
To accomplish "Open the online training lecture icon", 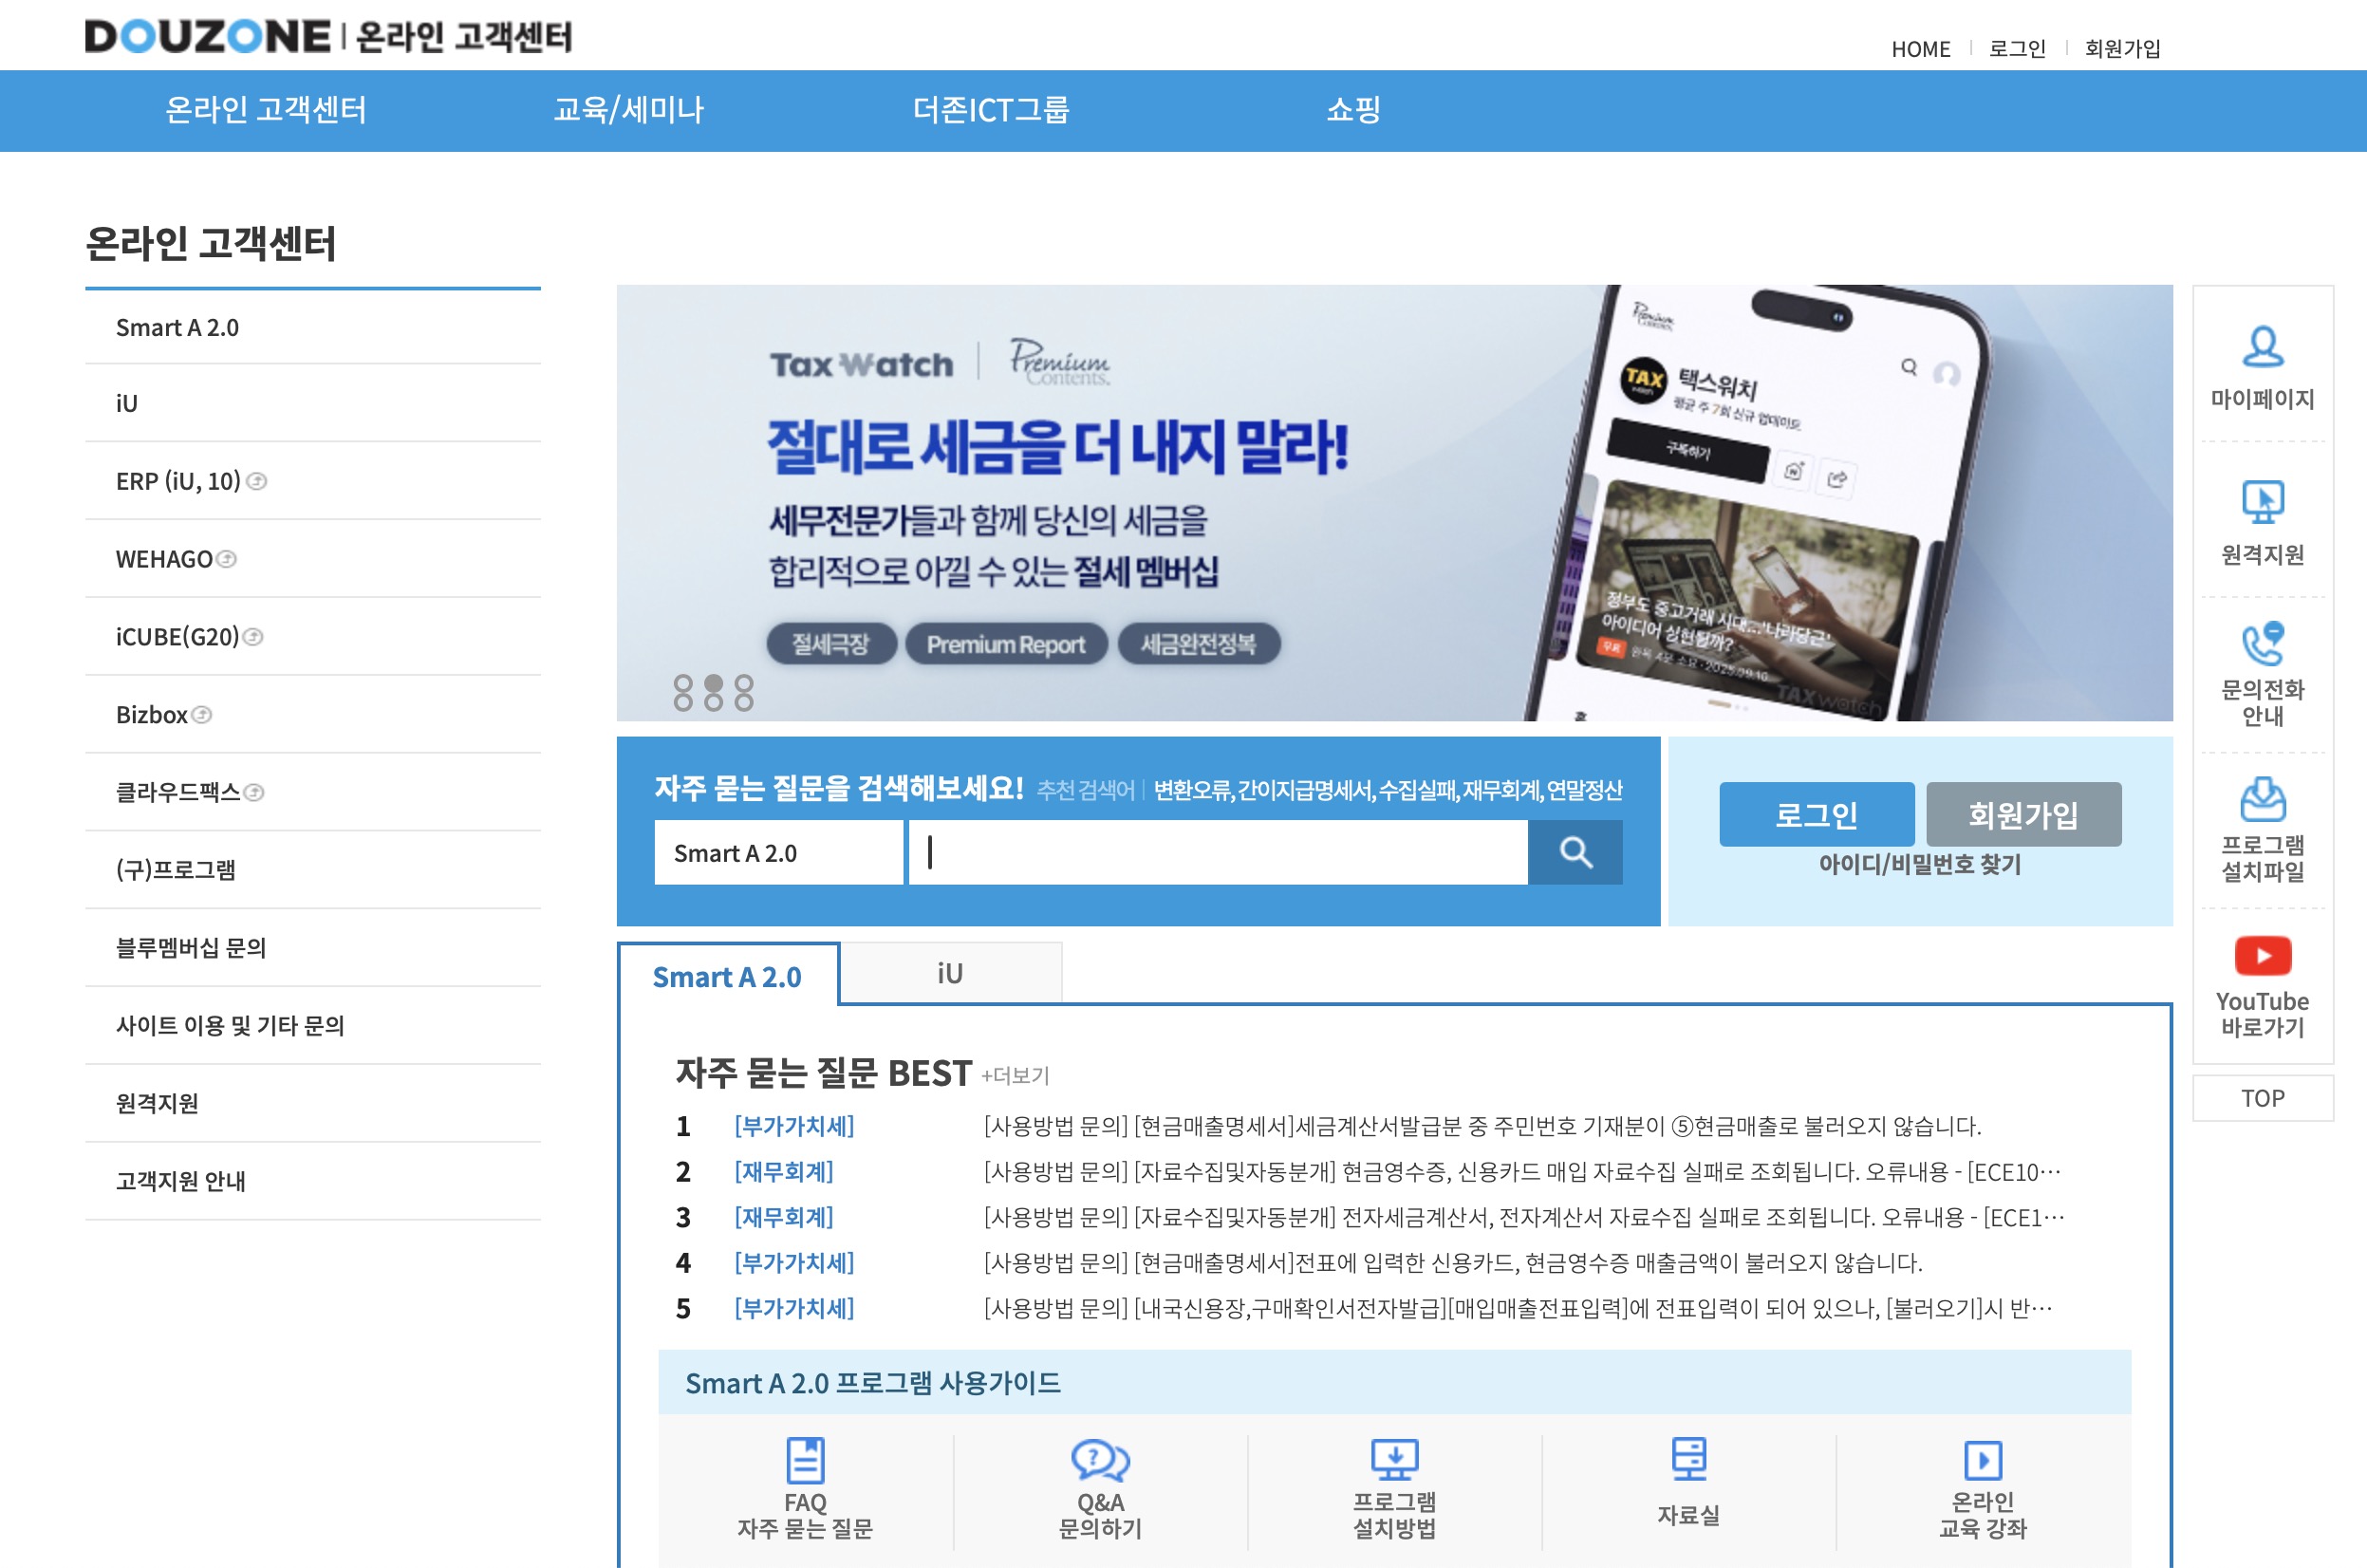I will pyautogui.click(x=1982, y=1460).
